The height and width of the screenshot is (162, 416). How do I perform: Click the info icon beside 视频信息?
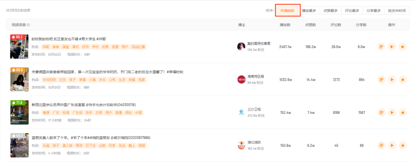[x=29, y=25]
